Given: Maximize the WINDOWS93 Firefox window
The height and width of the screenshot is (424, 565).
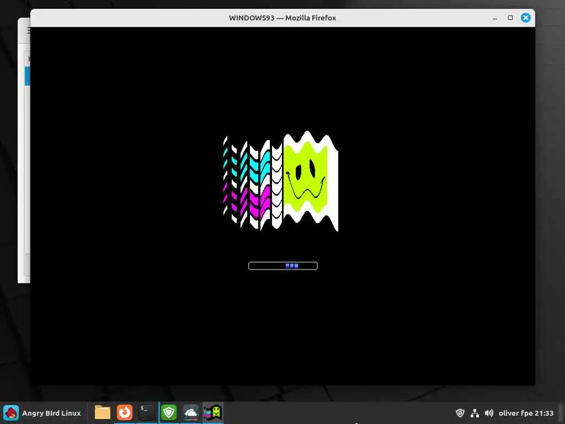Looking at the screenshot, I should click(510, 18).
